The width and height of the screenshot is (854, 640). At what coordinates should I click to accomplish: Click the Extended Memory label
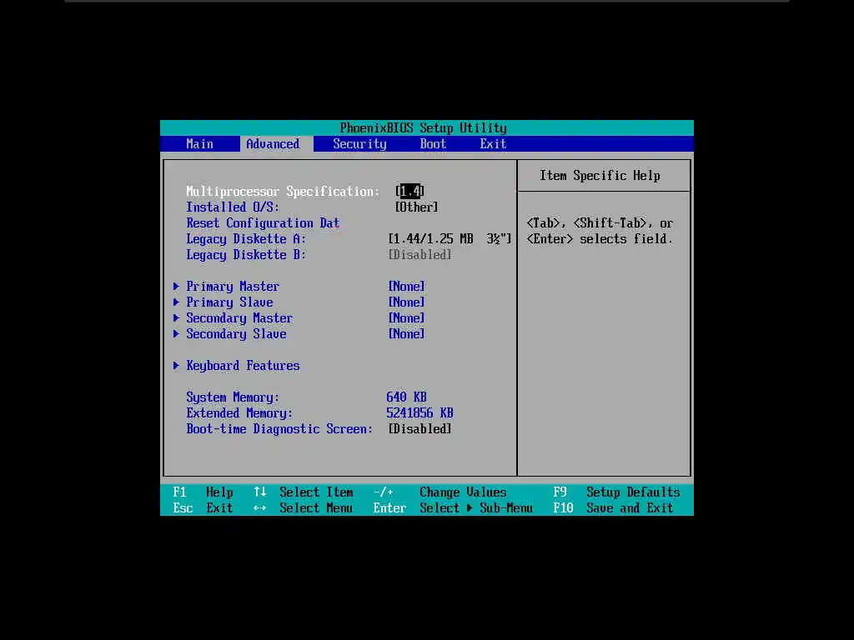click(x=239, y=413)
